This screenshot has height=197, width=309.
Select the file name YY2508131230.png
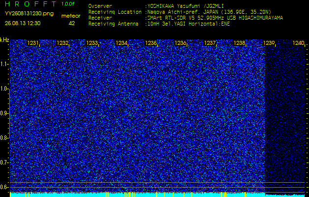point(29,14)
